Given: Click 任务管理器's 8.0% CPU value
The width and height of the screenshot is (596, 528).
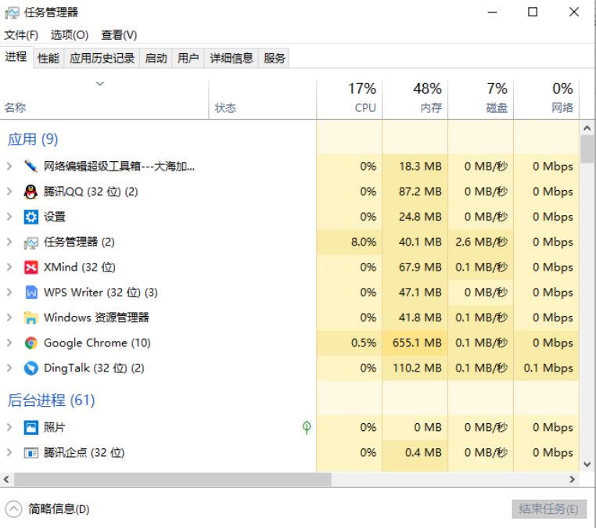Looking at the screenshot, I should tap(364, 242).
